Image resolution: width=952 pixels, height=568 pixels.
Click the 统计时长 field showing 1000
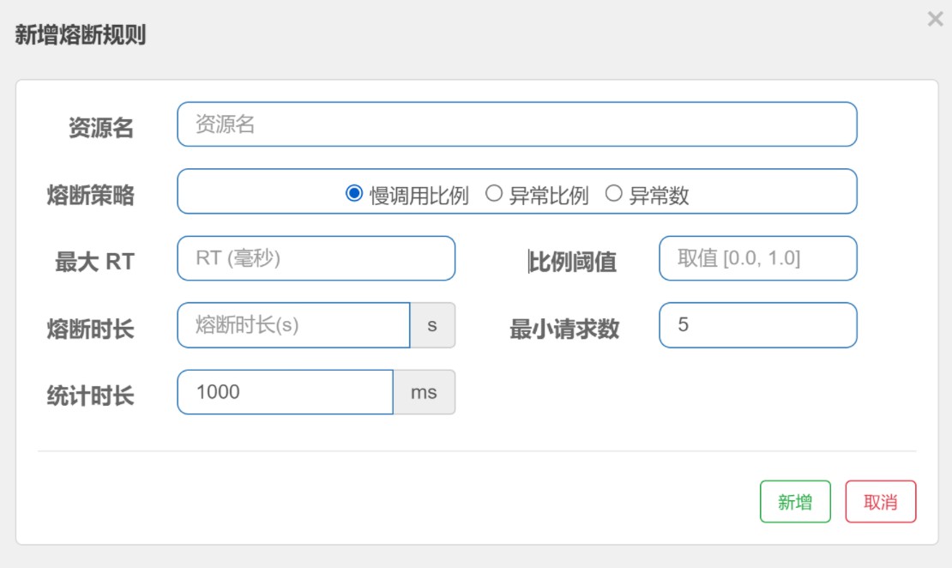pyautogui.click(x=286, y=392)
